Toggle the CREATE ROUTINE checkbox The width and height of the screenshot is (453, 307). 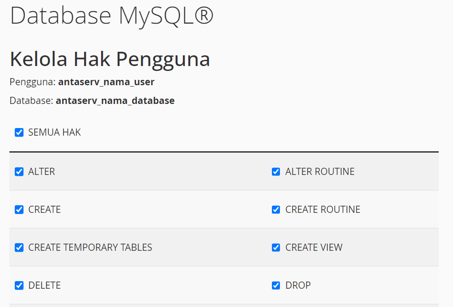click(276, 210)
